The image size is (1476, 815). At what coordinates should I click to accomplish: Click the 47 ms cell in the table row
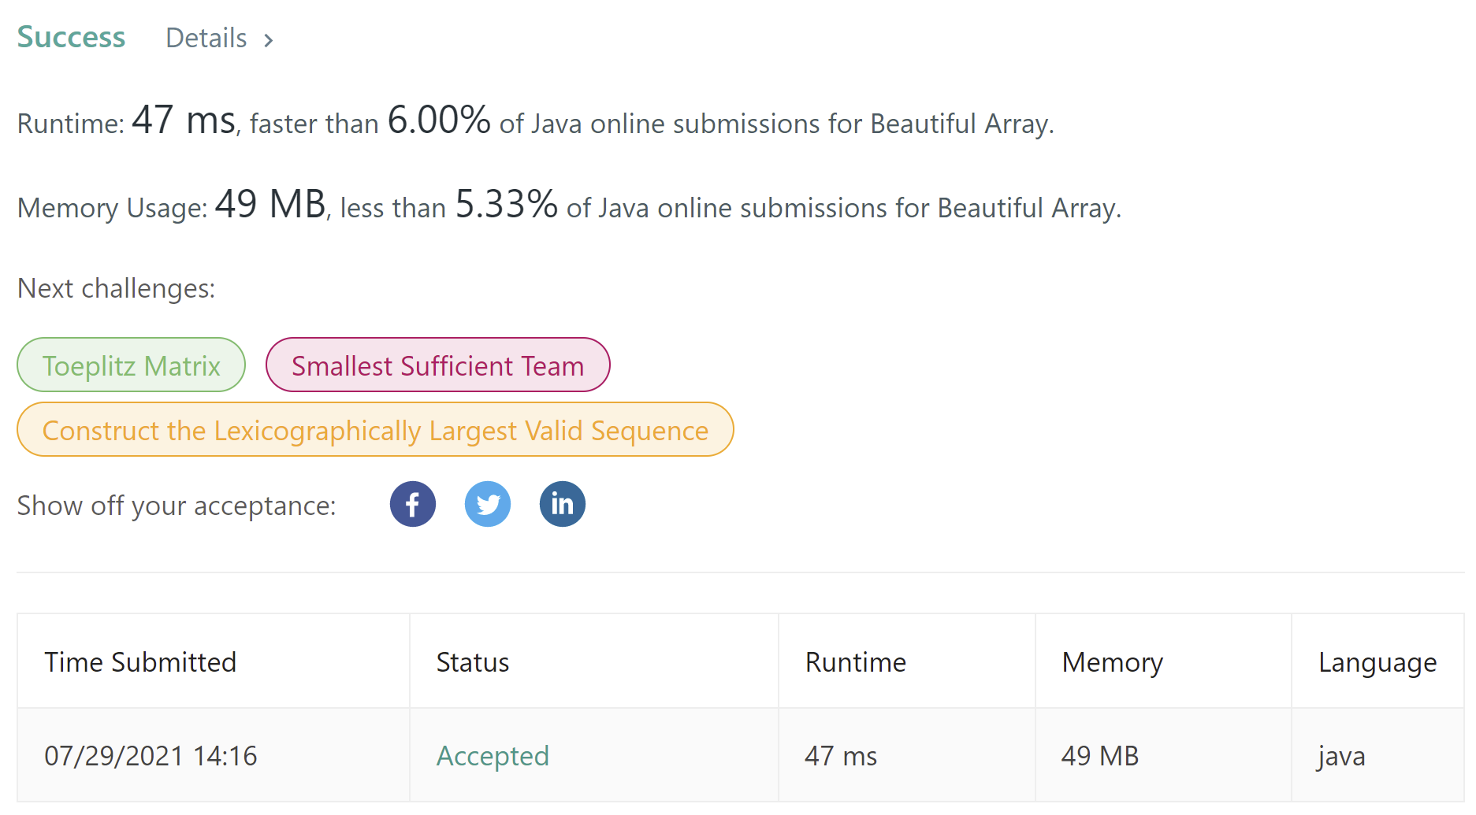[841, 756]
